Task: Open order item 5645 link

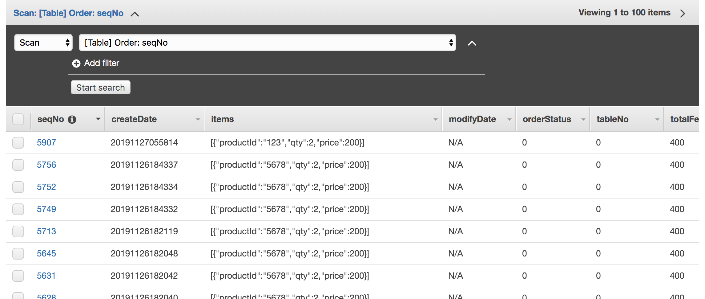Action: (46, 254)
